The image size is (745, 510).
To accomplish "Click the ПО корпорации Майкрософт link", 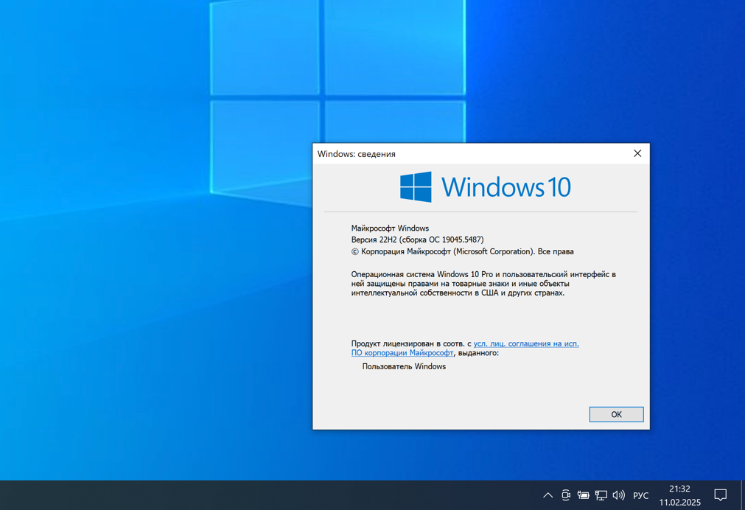I will click(x=402, y=353).
